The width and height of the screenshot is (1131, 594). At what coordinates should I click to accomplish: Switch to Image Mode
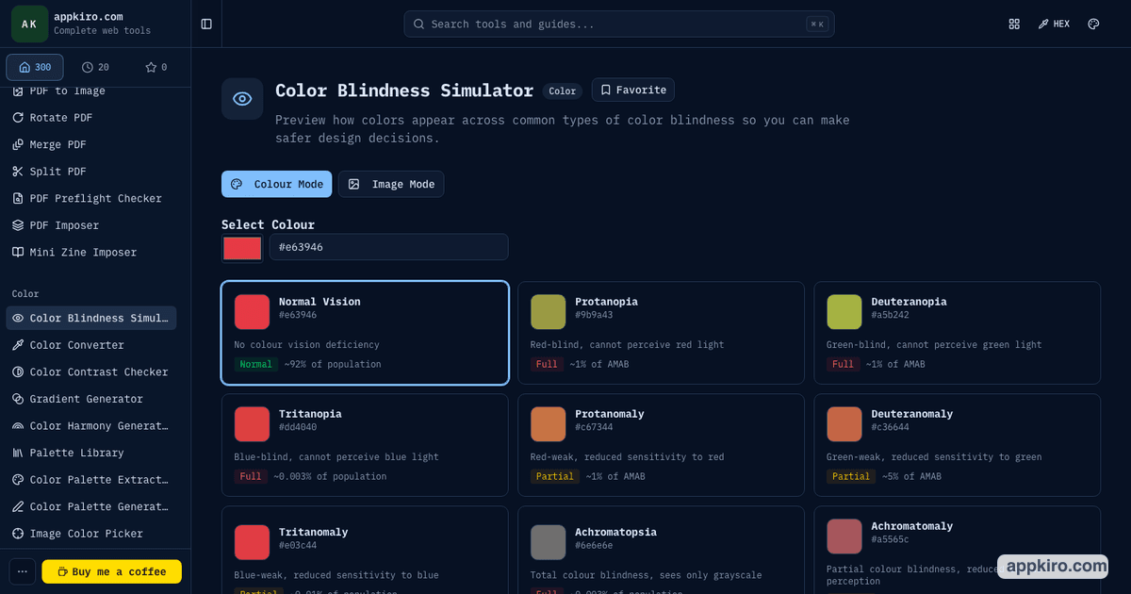[x=391, y=184]
